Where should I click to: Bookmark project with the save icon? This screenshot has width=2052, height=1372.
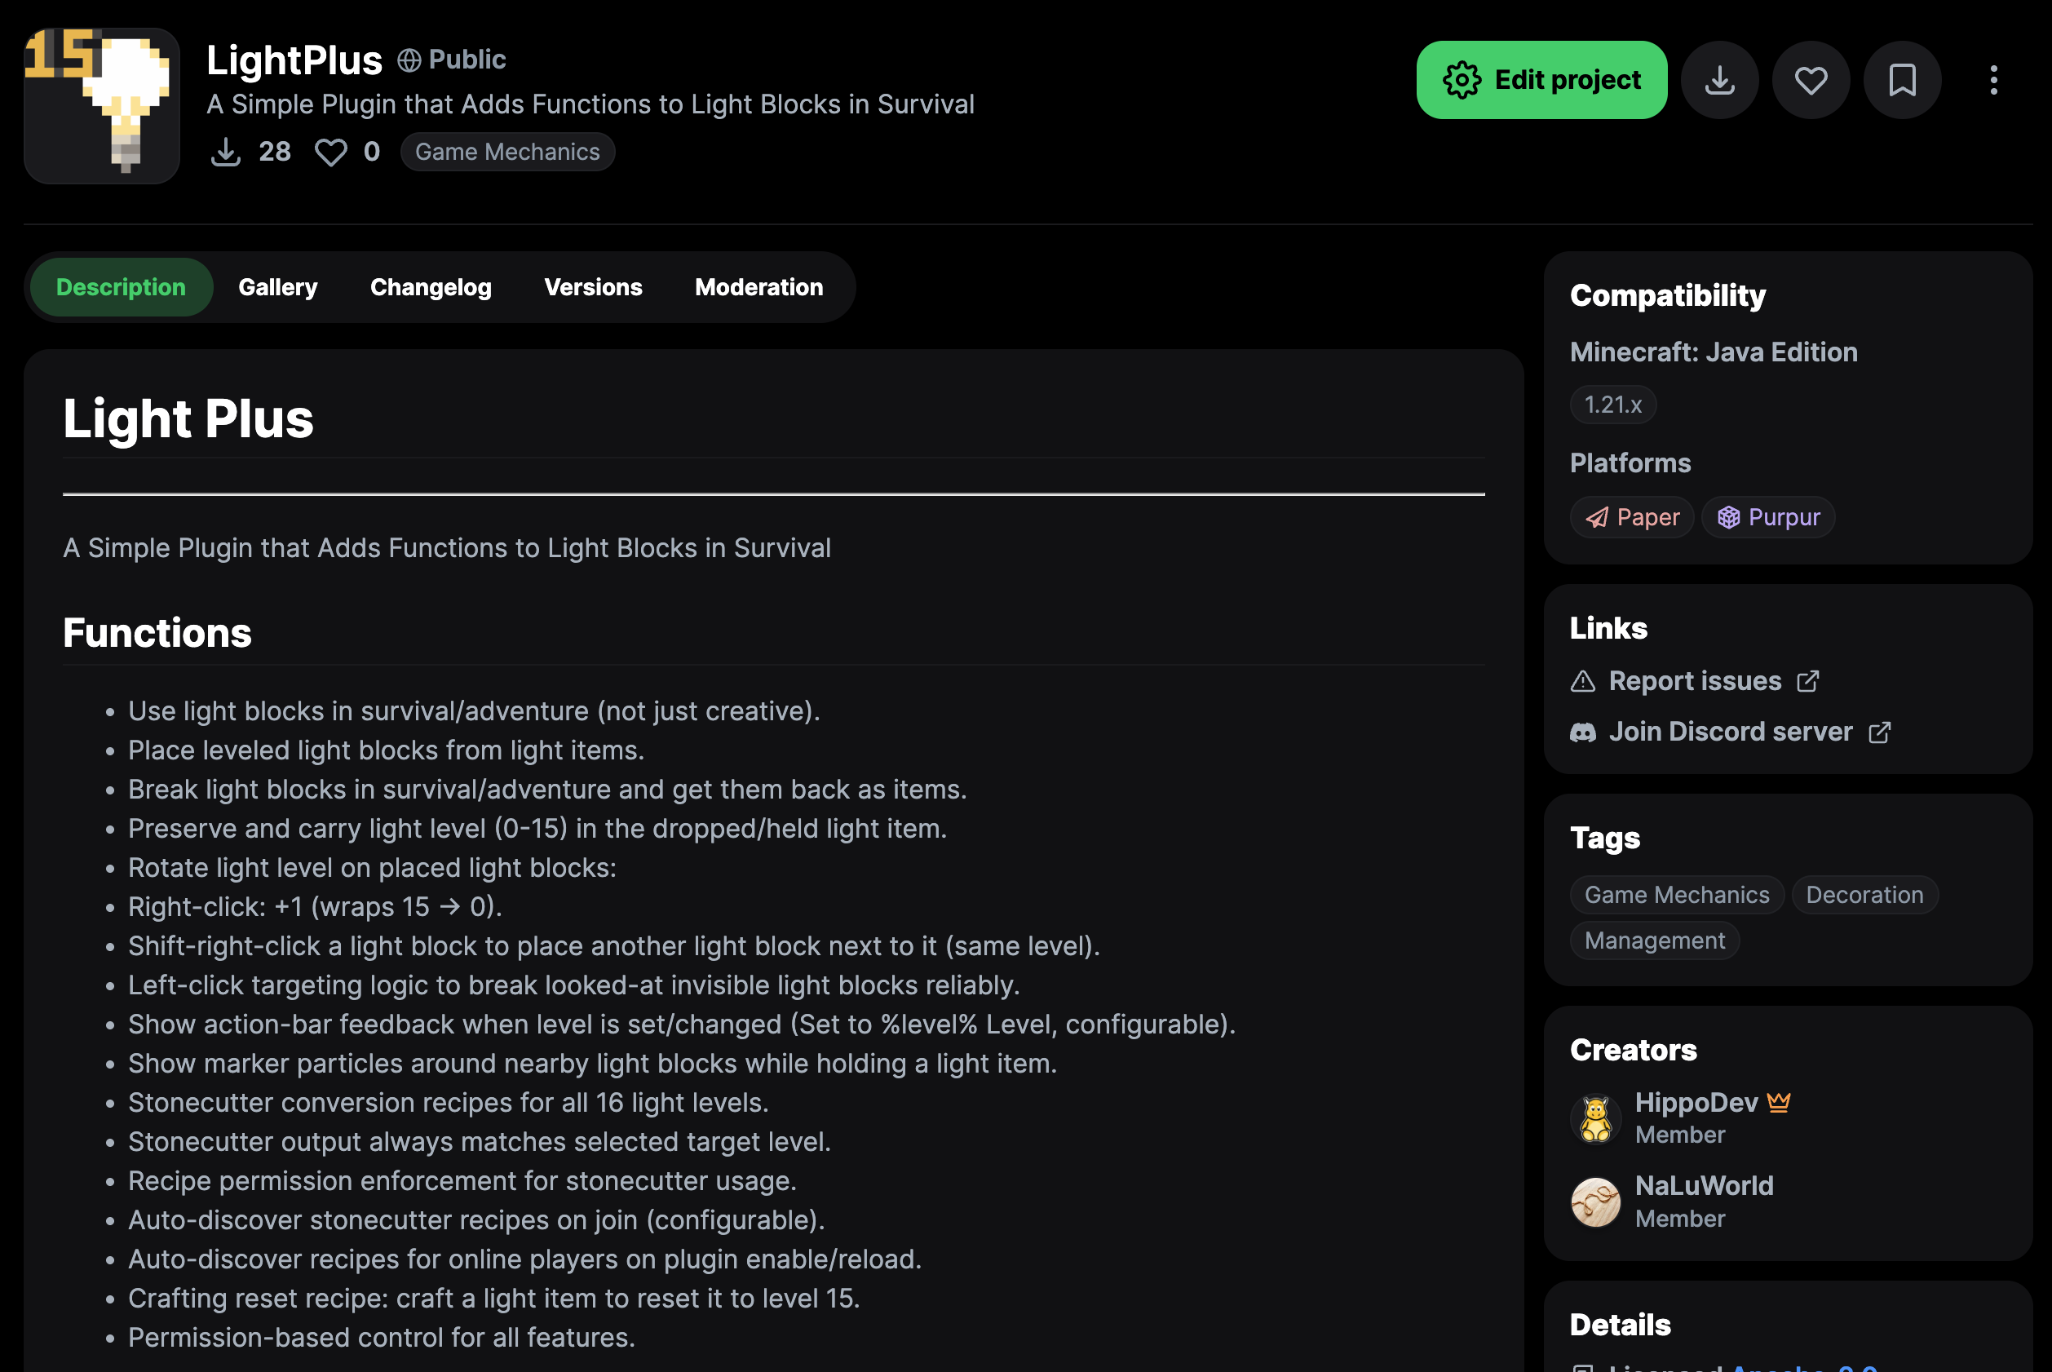pyautogui.click(x=1902, y=80)
